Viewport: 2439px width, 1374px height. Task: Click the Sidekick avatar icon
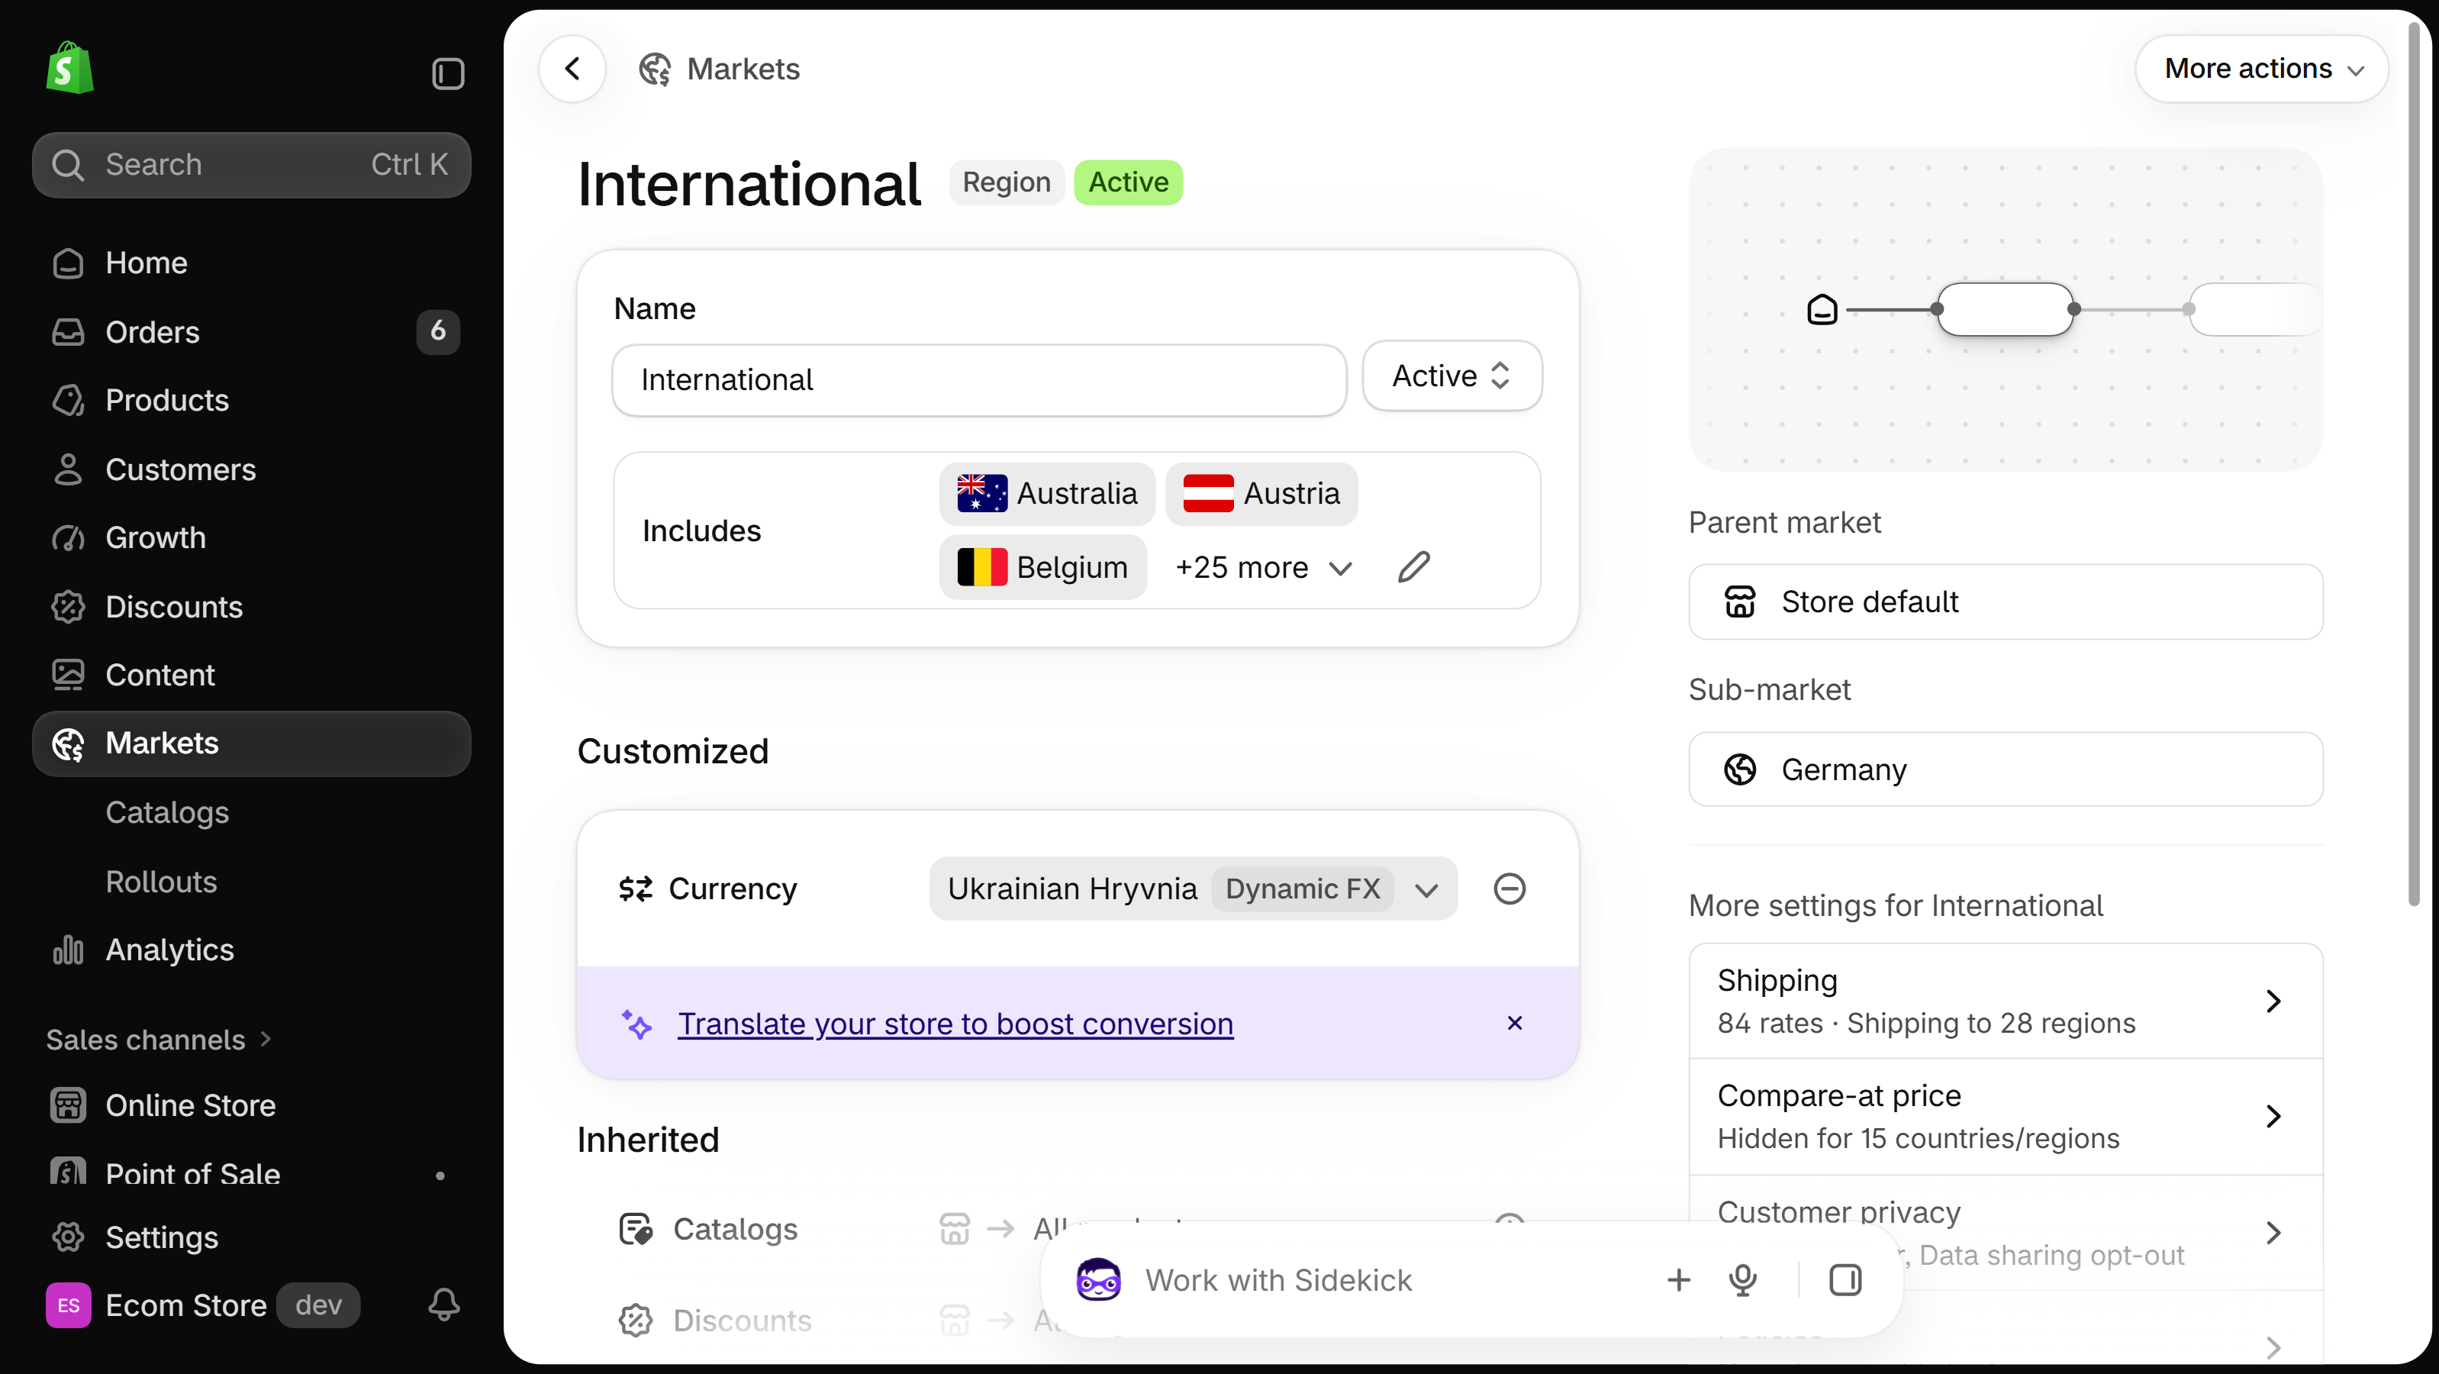click(1098, 1279)
